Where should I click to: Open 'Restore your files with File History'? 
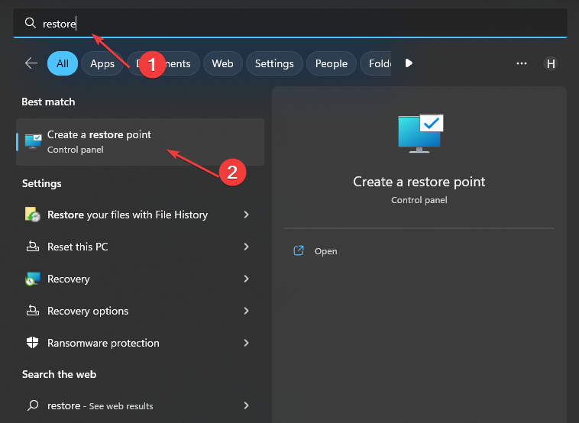coord(140,215)
